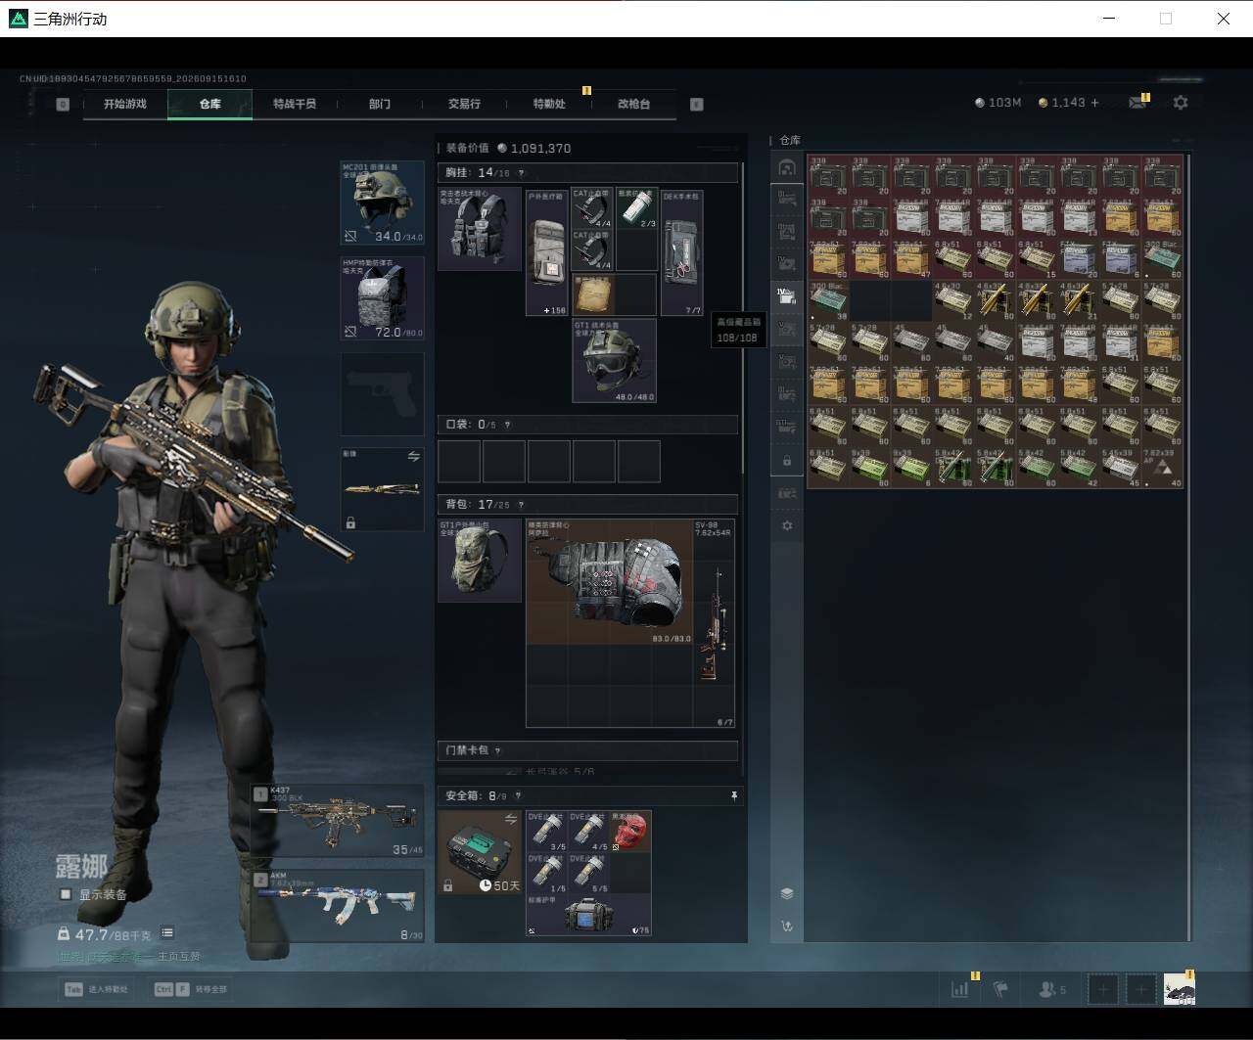Click the backpack help question mark

(x=520, y=505)
